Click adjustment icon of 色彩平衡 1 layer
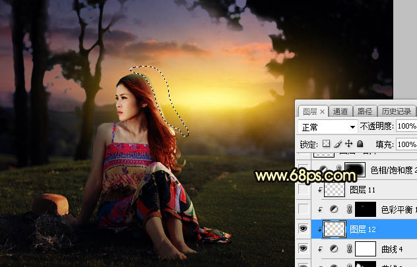 click(333, 210)
